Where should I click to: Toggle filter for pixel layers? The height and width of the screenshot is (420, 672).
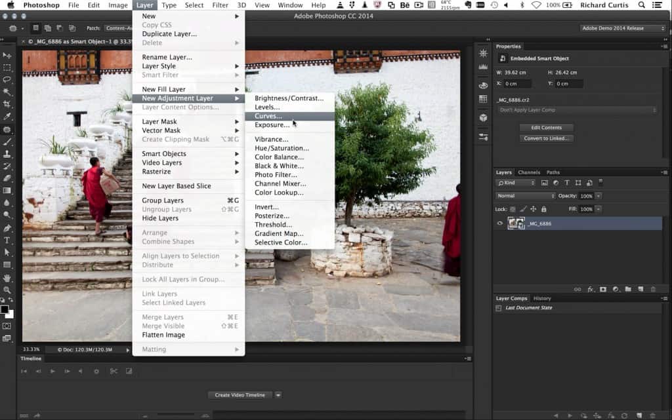pos(544,183)
